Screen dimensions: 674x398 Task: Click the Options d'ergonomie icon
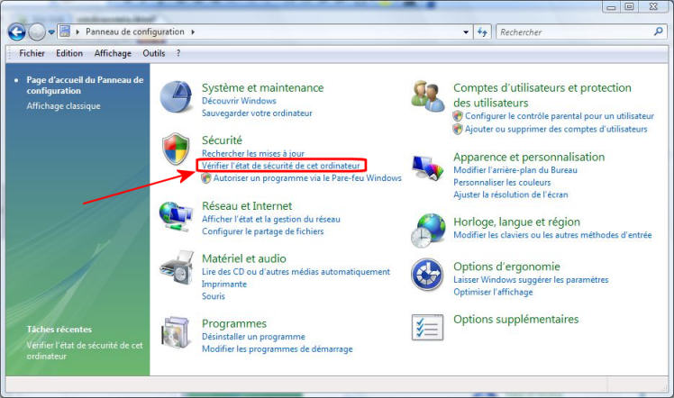coord(427,275)
